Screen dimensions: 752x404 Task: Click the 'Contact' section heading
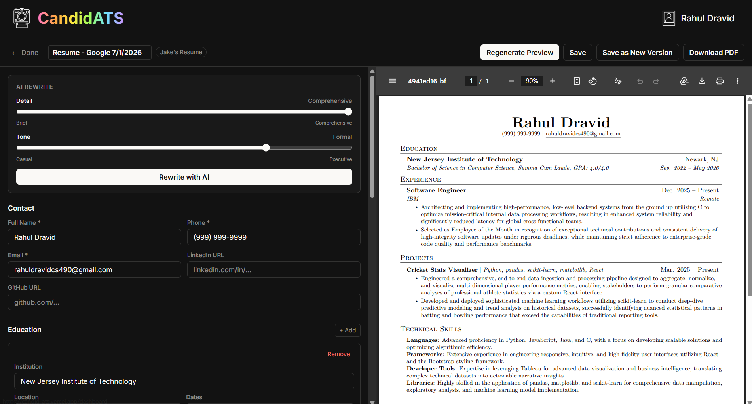[x=21, y=208]
